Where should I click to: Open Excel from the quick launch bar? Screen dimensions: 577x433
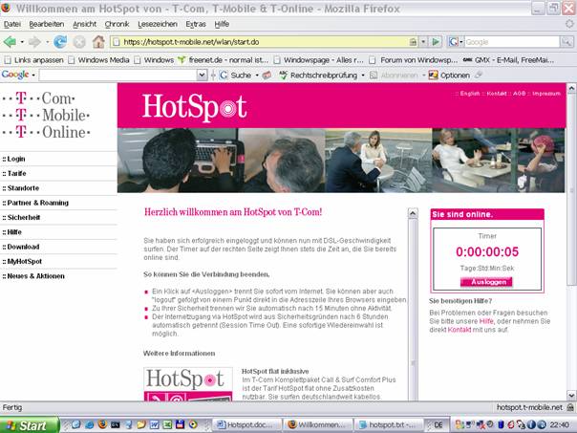tap(167, 424)
